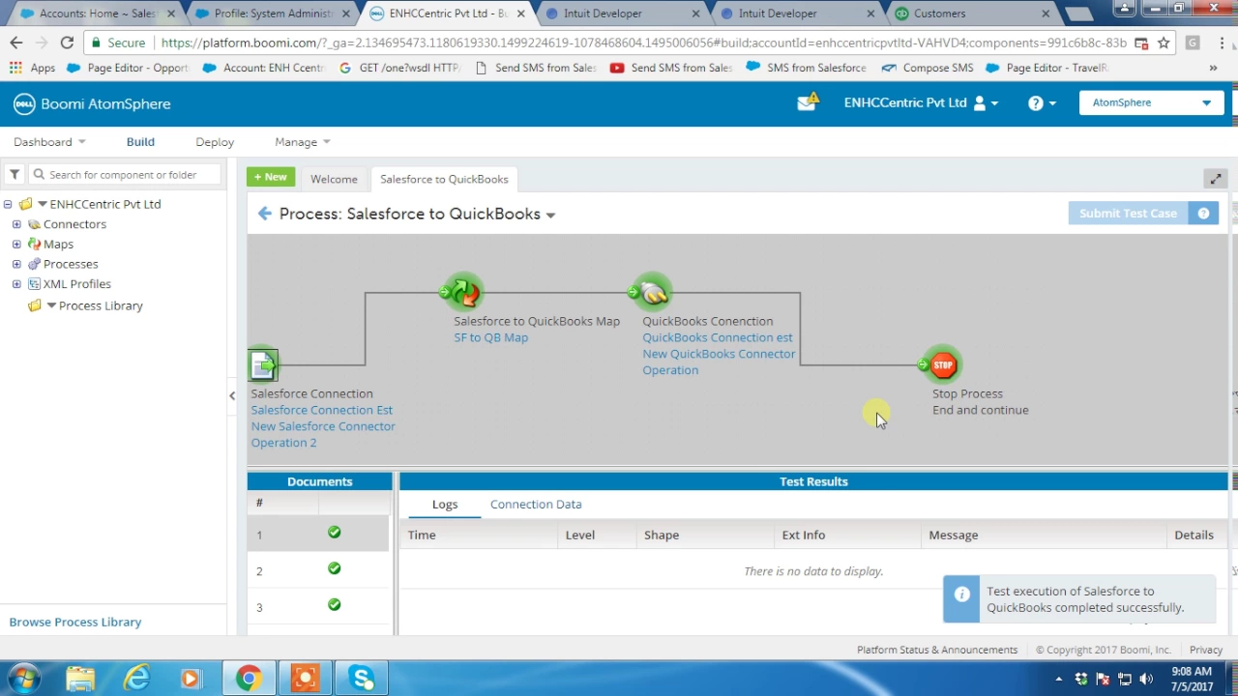The image size is (1238, 696).
Task: Click browser back navigation arrow
Action: click(16, 43)
